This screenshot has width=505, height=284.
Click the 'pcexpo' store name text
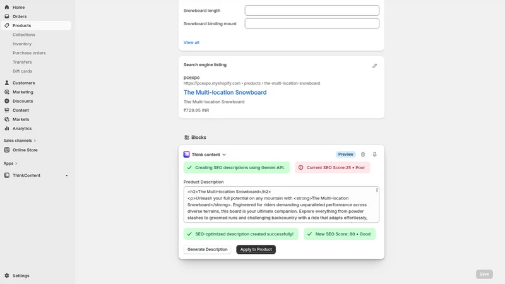coord(192,77)
